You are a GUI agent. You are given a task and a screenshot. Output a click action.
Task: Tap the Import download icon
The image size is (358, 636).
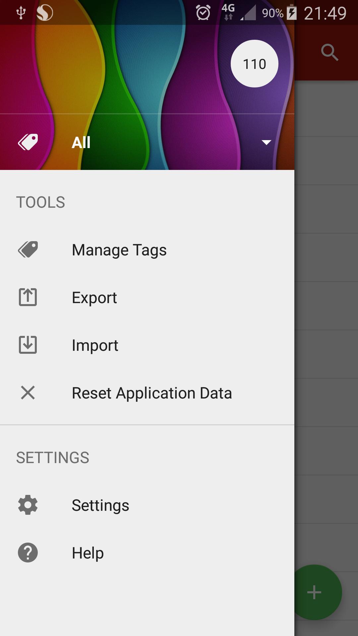[x=28, y=345]
